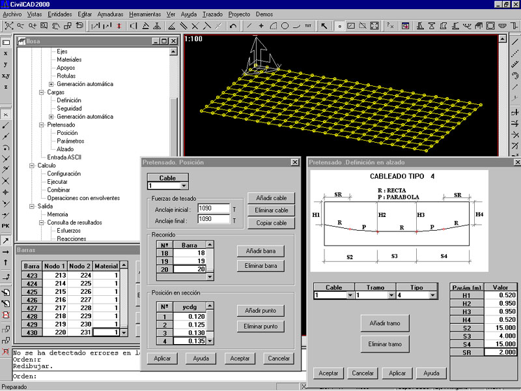Toggle the z axis constraint button
This screenshot has width=521, height=391.
6,87
